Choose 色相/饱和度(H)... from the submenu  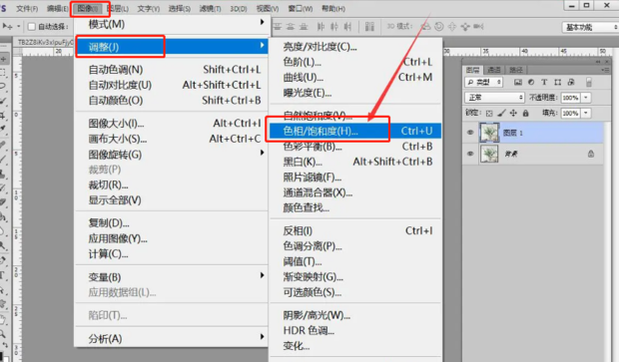(x=354, y=131)
